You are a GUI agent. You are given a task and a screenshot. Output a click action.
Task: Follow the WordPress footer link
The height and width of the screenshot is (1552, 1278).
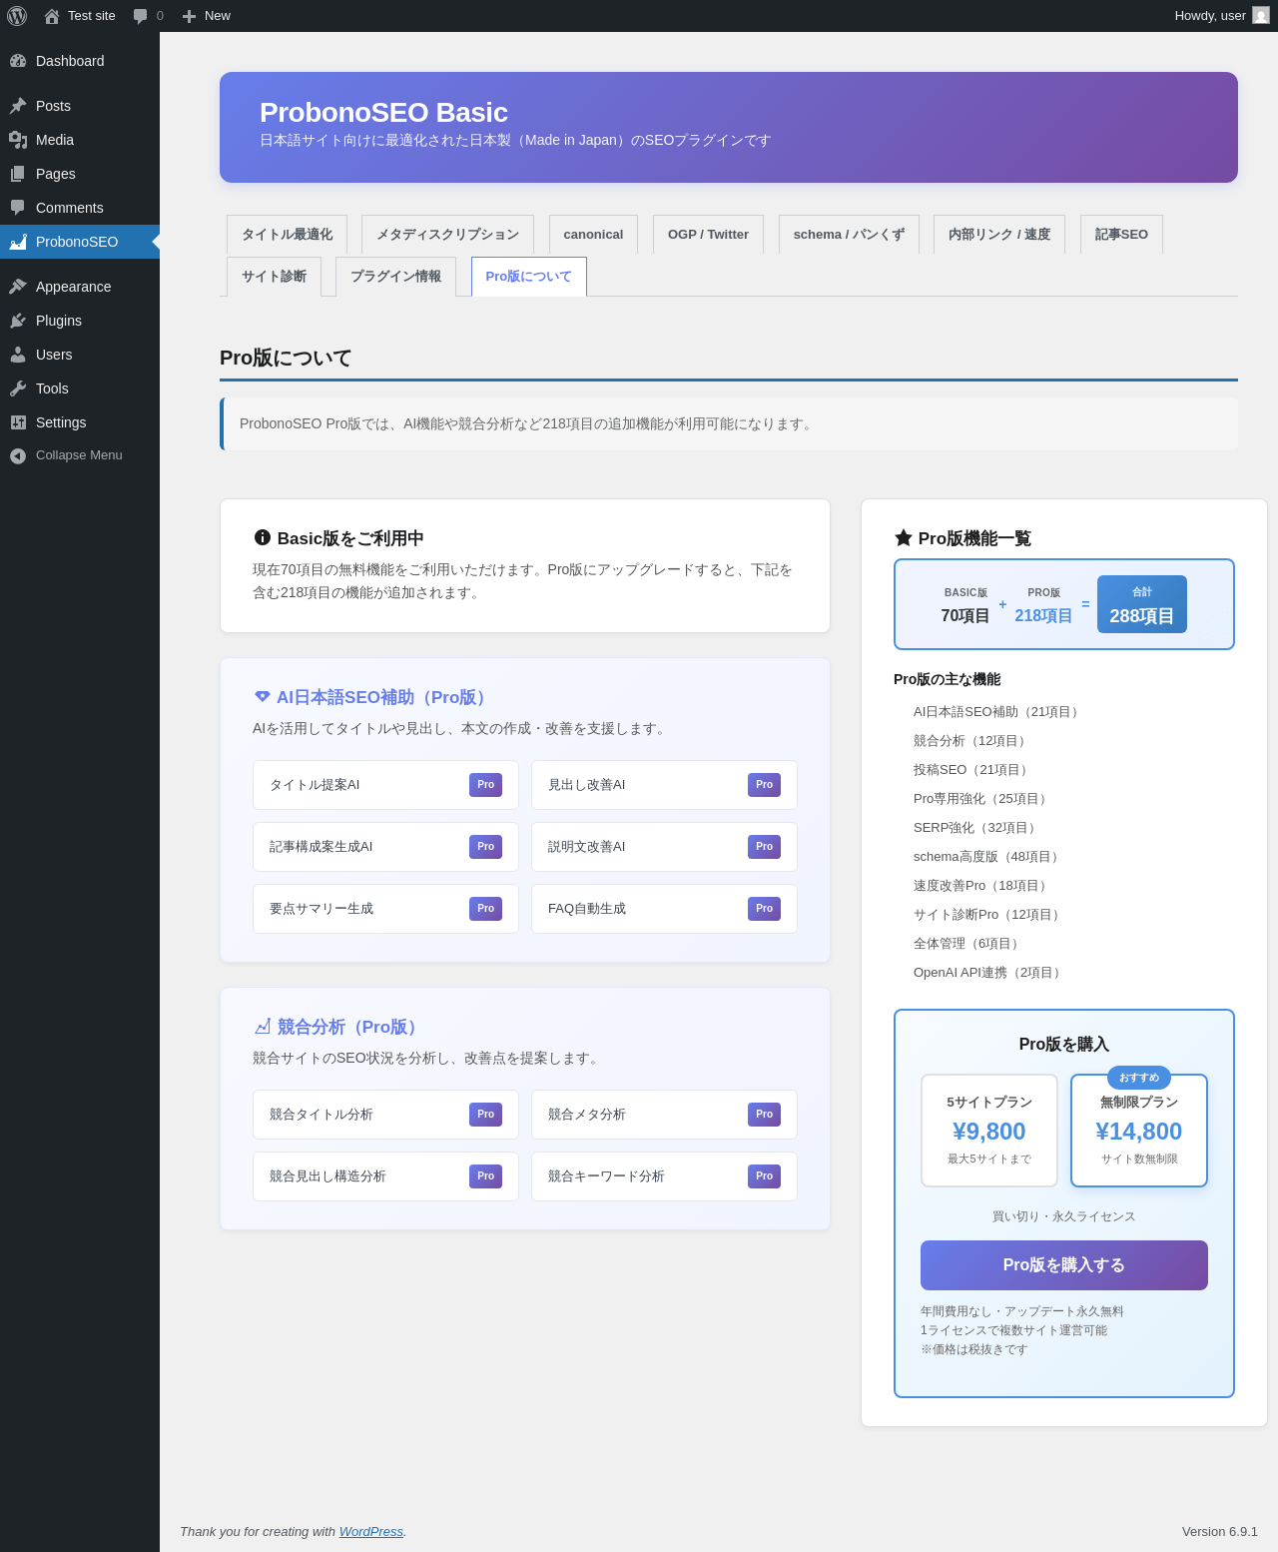(x=371, y=1531)
